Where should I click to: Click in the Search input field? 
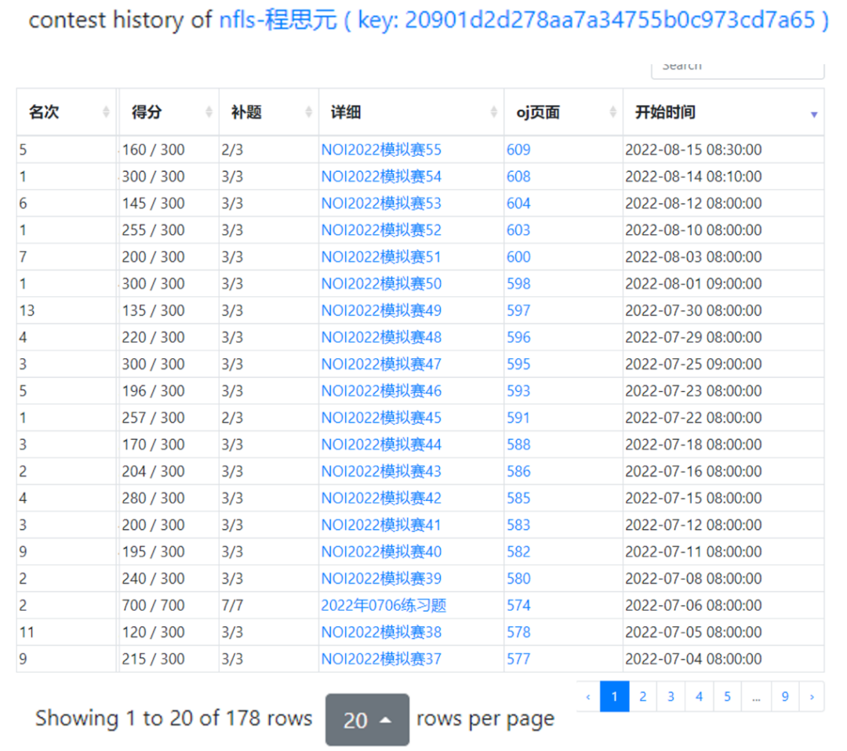coord(737,67)
